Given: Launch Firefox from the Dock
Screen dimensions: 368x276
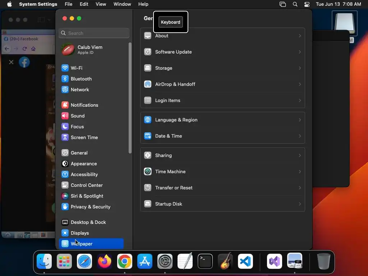Looking at the screenshot, I should click(x=105, y=261).
